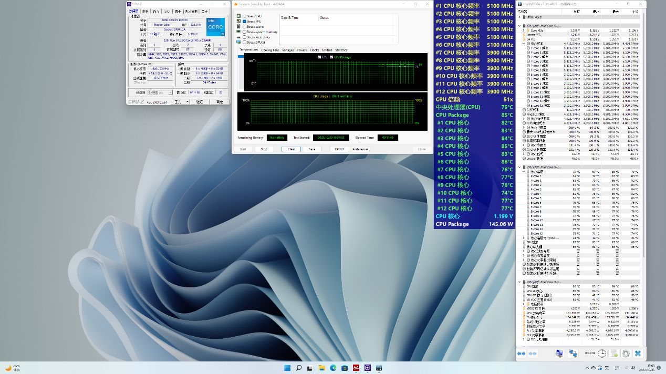
Task: Toggle CPU Package graph checkbox
Action: click(x=332, y=57)
